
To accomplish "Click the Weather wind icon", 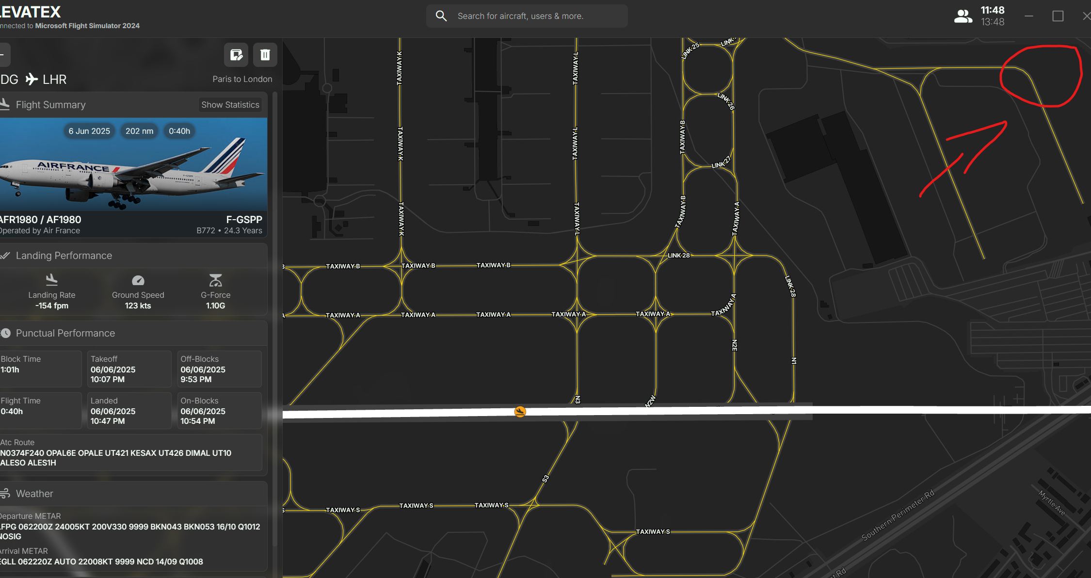I will click(x=5, y=493).
